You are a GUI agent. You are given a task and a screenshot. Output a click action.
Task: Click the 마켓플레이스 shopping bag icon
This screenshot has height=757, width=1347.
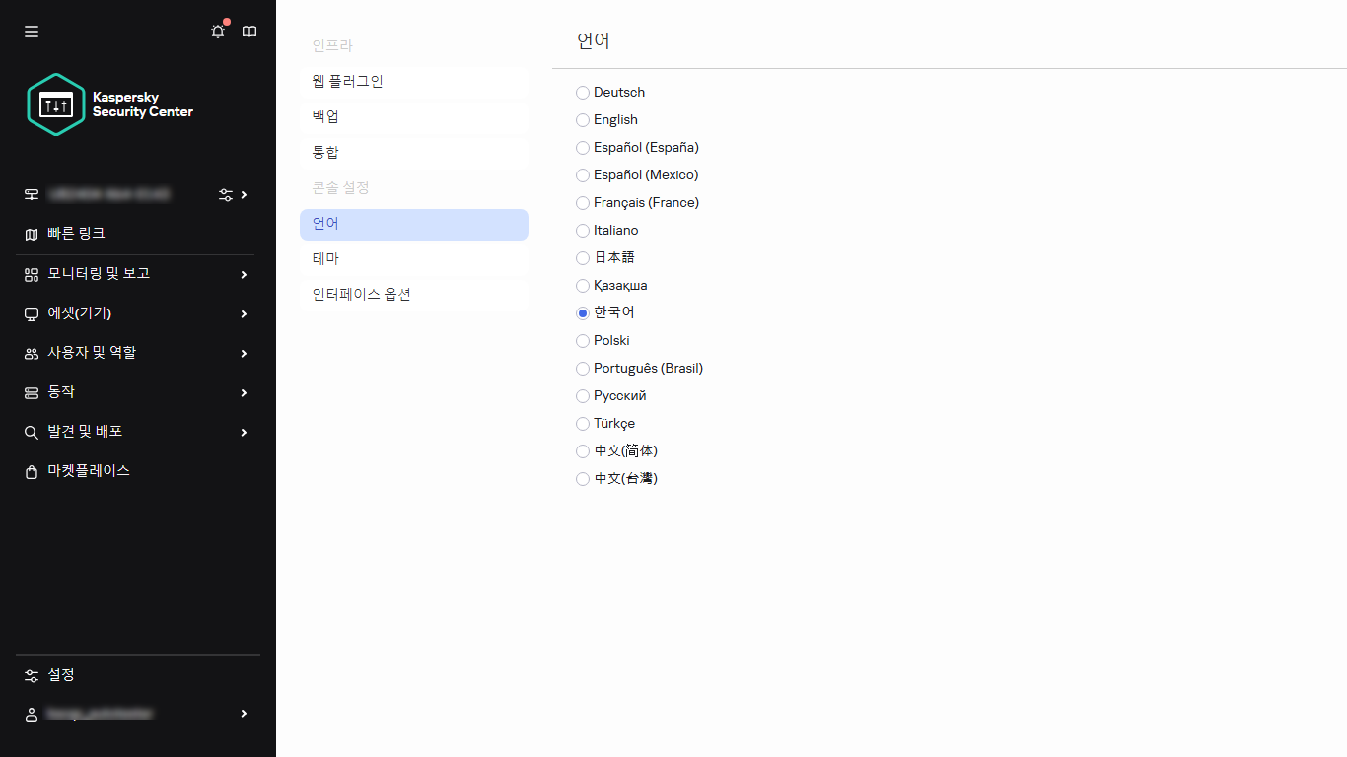pos(31,471)
